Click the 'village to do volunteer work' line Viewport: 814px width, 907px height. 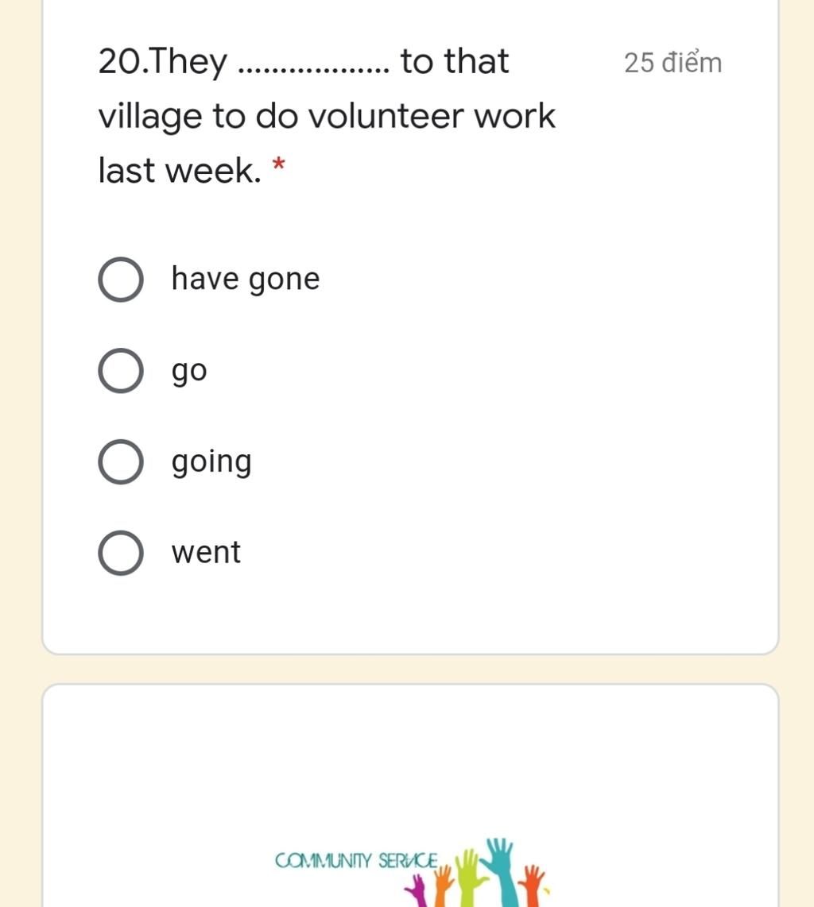tap(327, 116)
